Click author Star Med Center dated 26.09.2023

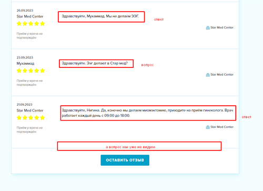point(30,16)
